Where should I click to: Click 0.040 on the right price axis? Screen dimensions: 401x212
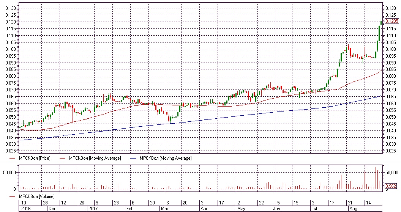tap(390, 130)
